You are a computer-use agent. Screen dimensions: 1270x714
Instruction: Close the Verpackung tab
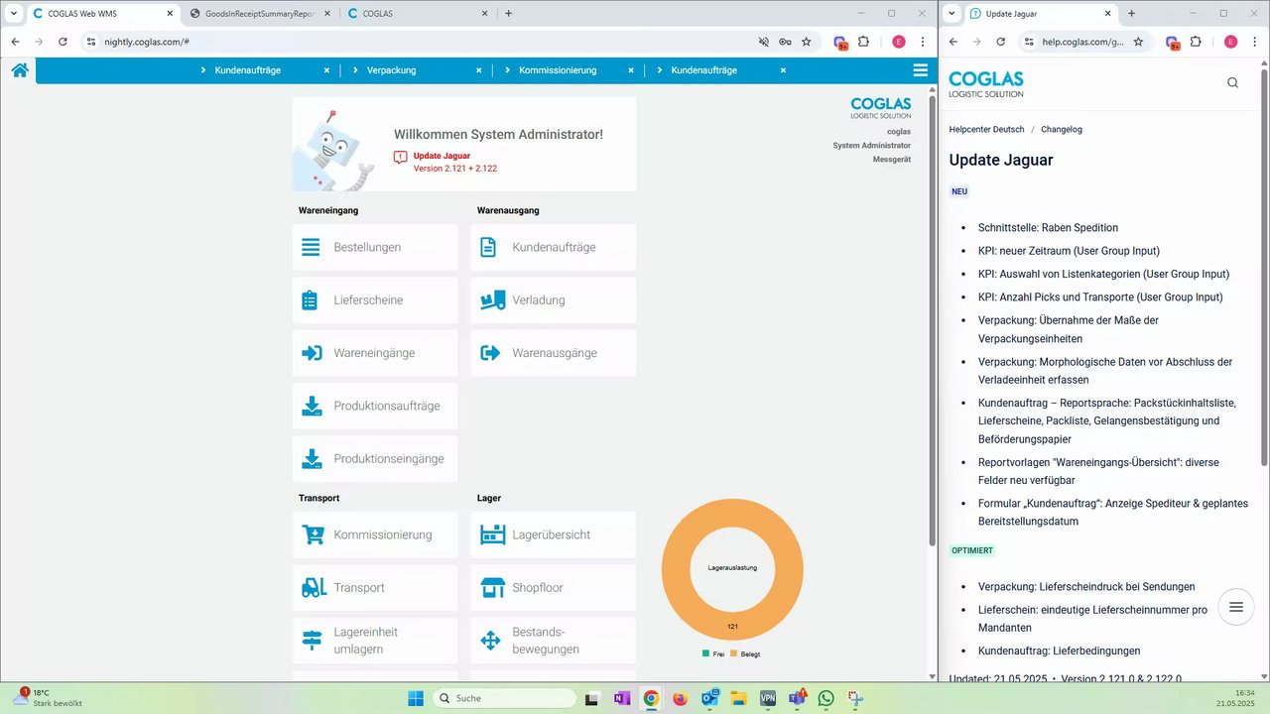click(478, 70)
